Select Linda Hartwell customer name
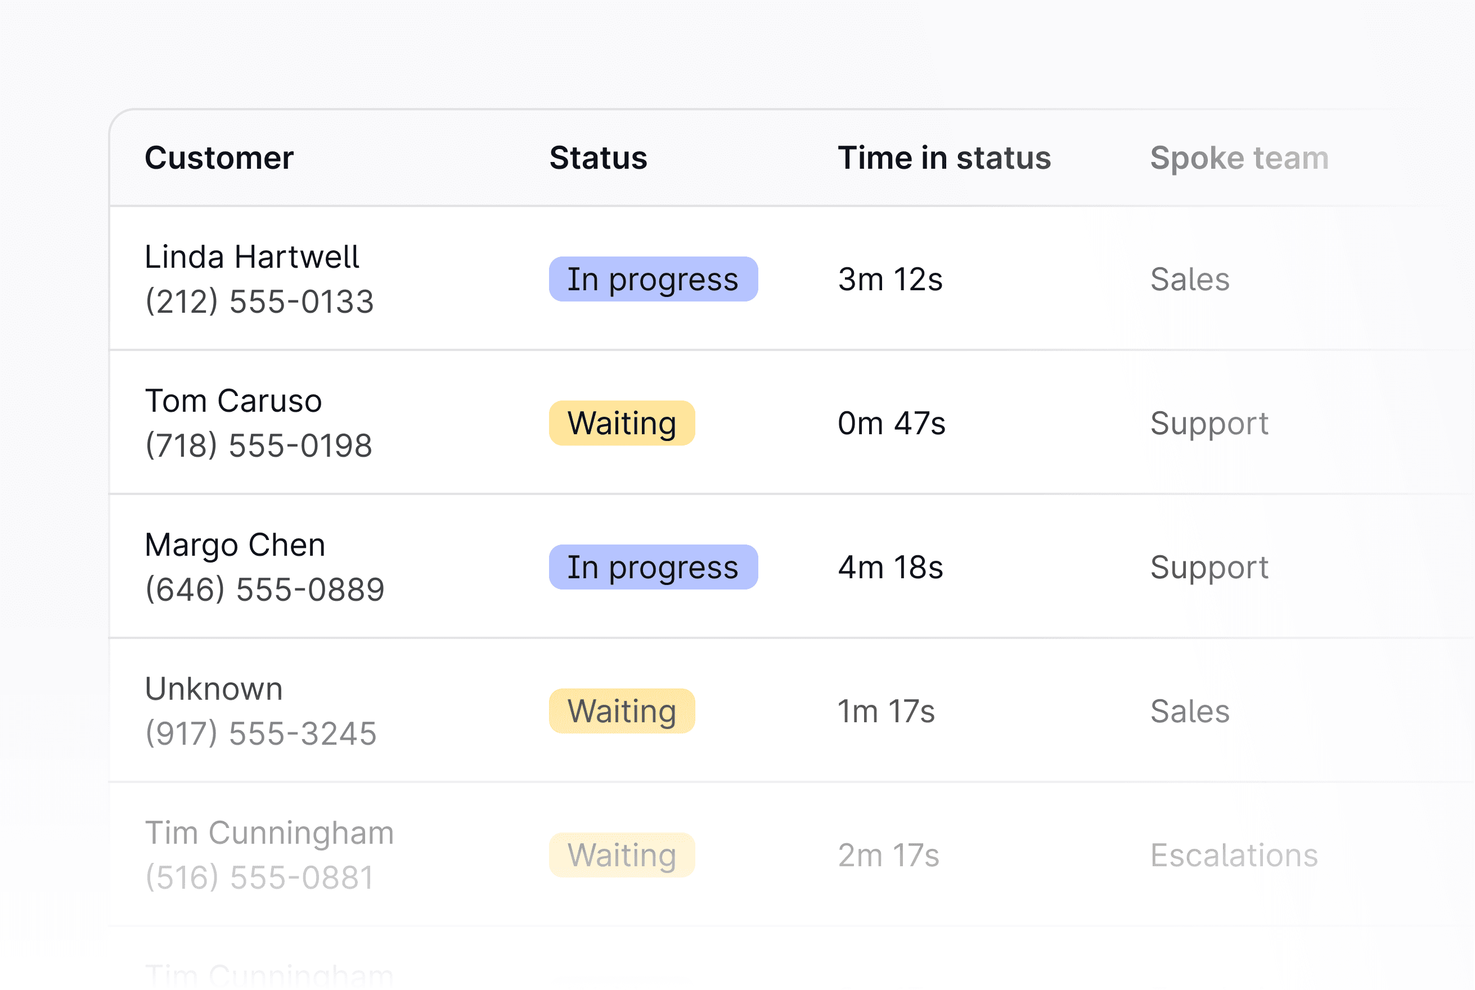 coord(251,257)
